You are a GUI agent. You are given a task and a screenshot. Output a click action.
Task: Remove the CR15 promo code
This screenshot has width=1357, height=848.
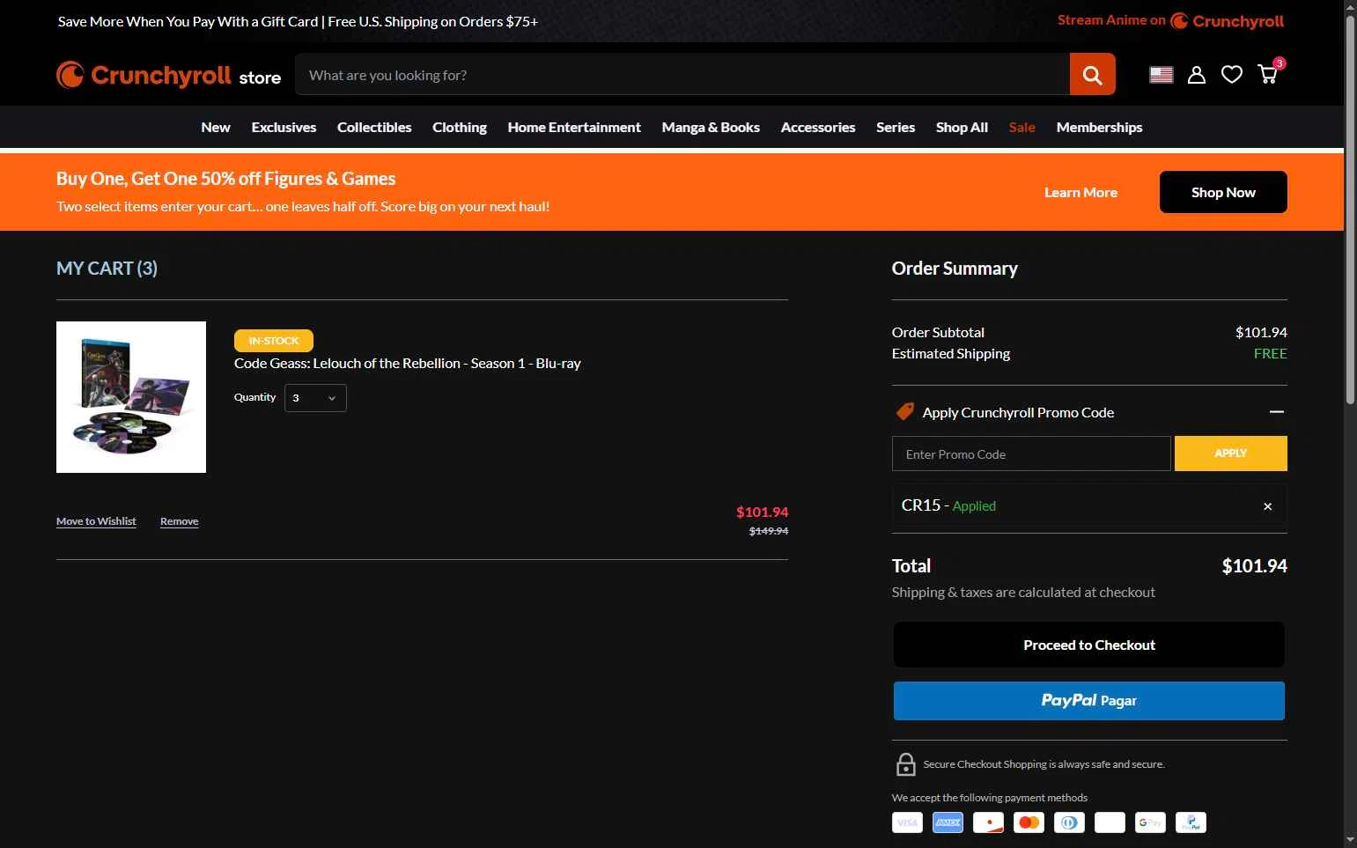[x=1267, y=506]
